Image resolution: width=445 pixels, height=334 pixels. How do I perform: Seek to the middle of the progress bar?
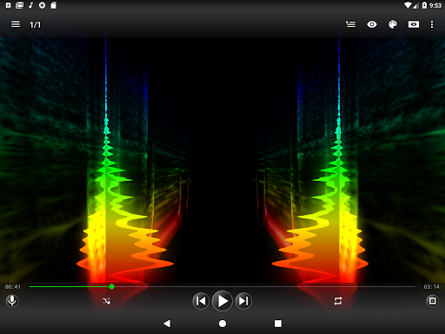pos(222,286)
